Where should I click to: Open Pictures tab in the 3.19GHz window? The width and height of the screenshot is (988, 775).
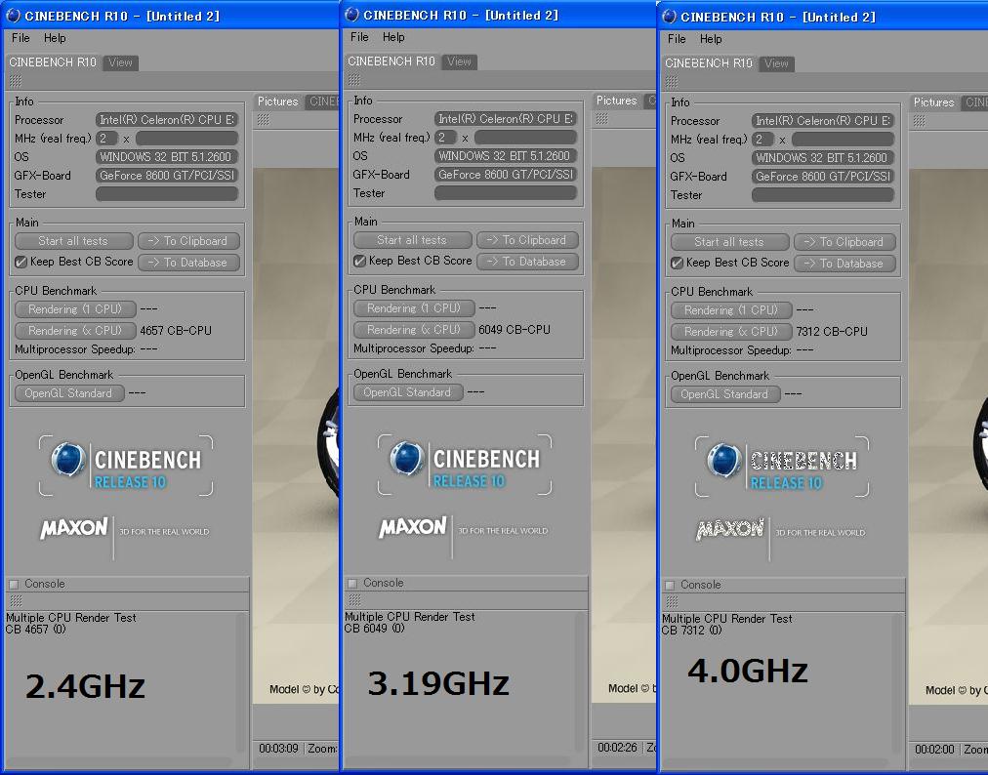tap(617, 101)
